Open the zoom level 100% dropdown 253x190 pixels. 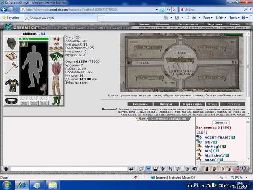[x=246, y=177]
